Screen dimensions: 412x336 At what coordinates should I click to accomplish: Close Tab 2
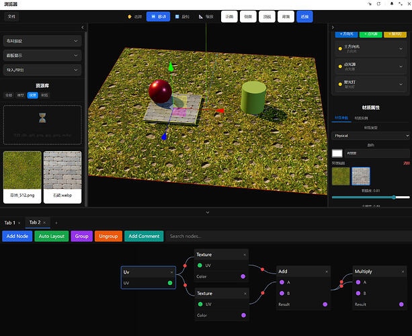pyautogui.click(x=44, y=223)
